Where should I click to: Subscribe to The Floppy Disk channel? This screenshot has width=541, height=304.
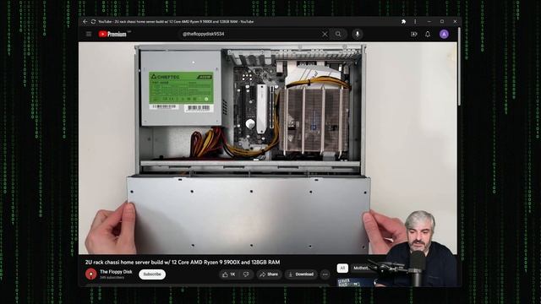pos(152,274)
